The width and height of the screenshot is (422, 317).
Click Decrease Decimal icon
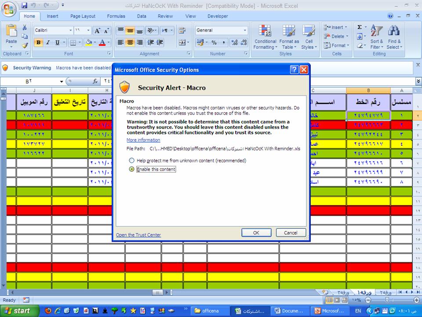244,43
